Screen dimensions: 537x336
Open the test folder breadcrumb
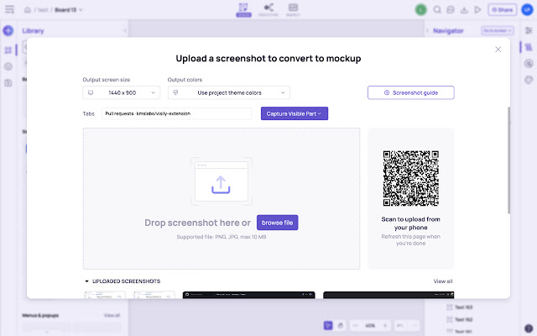[43, 10]
